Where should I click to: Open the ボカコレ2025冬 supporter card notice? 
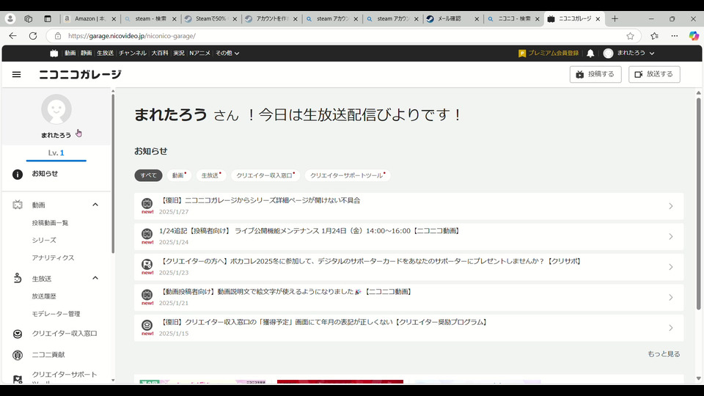[x=408, y=267]
